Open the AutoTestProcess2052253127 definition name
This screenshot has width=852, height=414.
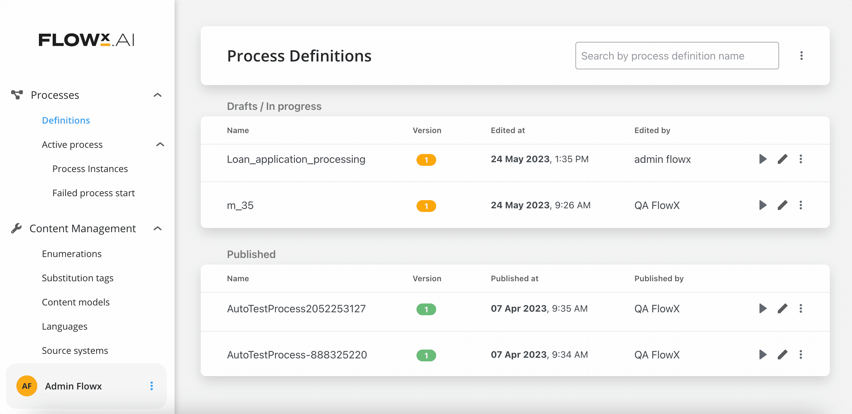pyautogui.click(x=296, y=308)
